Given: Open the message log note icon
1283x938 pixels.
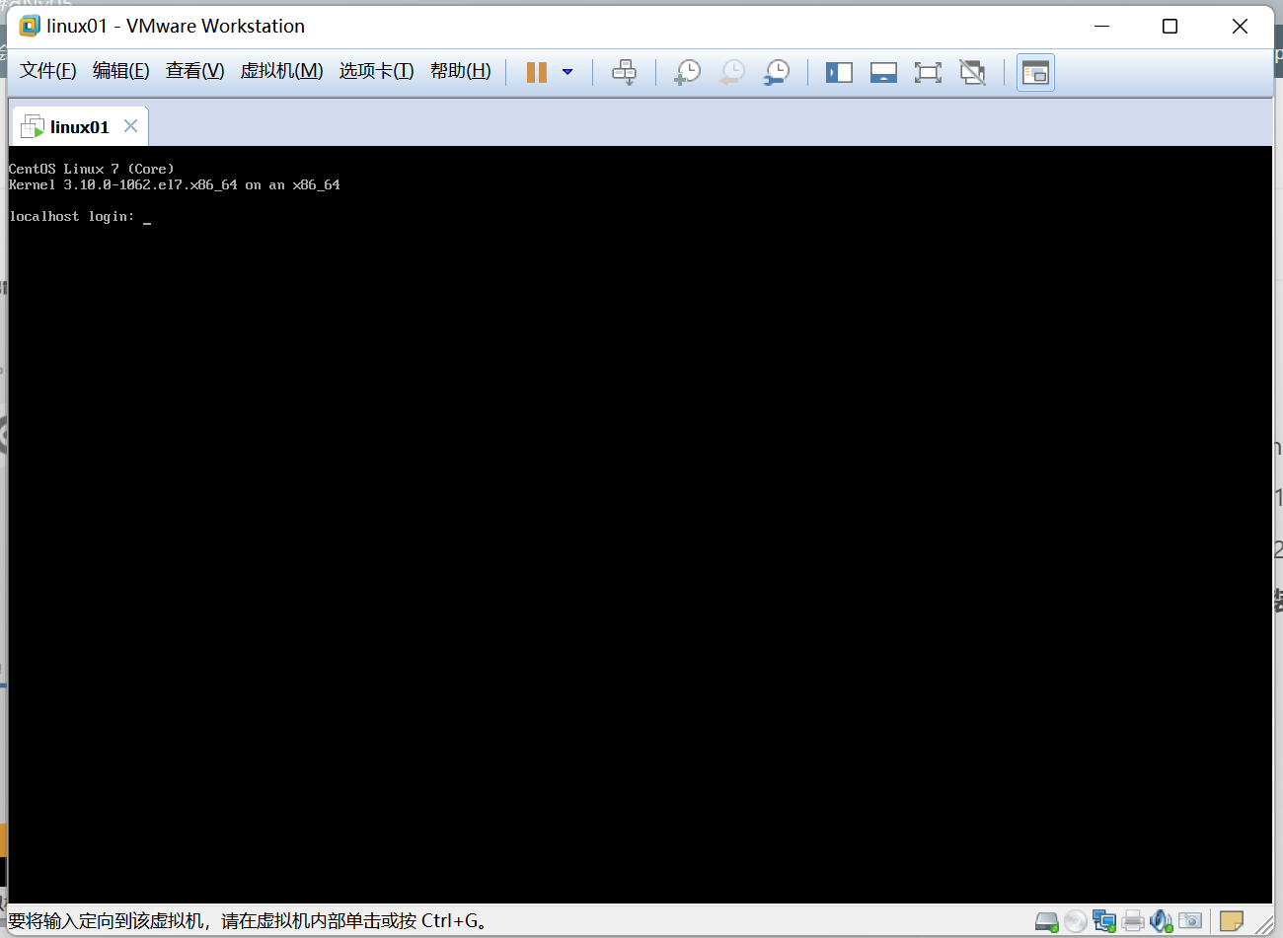Looking at the screenshot, I should point(1232,921).
